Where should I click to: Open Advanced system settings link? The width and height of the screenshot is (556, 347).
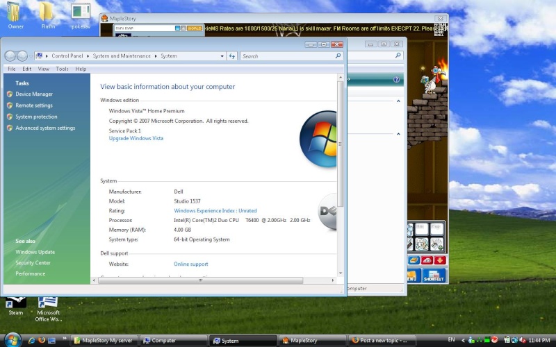45,128
